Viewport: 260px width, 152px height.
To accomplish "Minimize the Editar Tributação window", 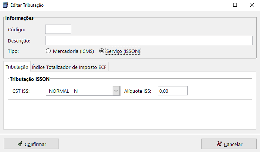I will pyautogui.click(x=218, y=5).
